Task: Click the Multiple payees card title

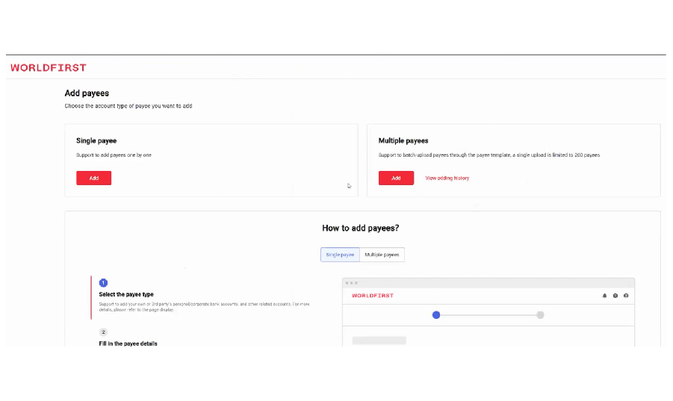Action: point(403,140)
